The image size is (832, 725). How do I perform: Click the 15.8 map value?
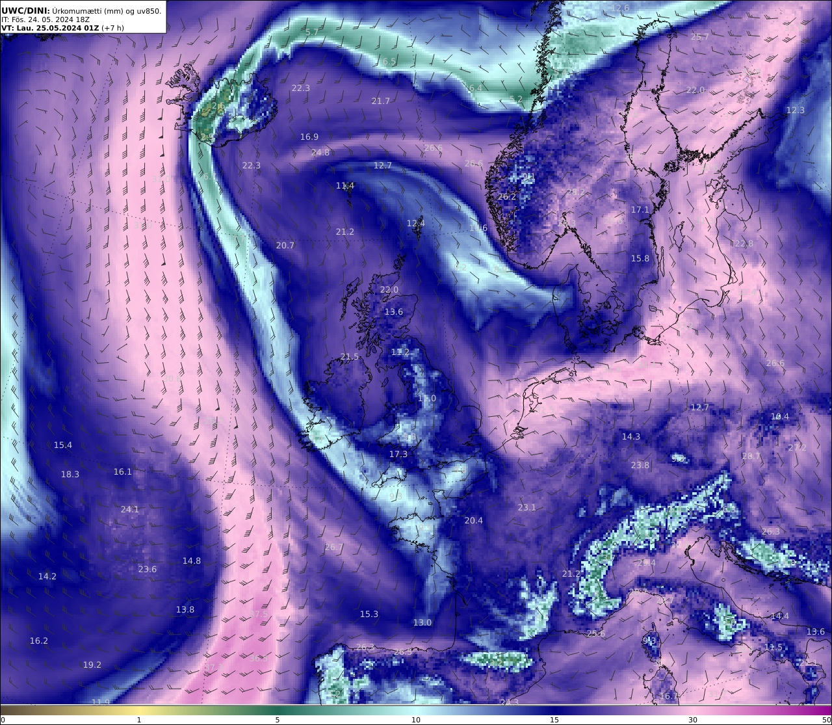point(640,258)
